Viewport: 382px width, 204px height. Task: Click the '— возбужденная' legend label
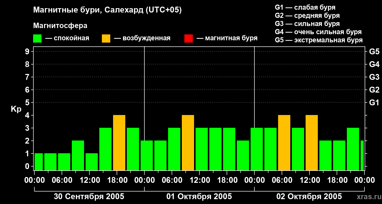[x=142, y=39]
